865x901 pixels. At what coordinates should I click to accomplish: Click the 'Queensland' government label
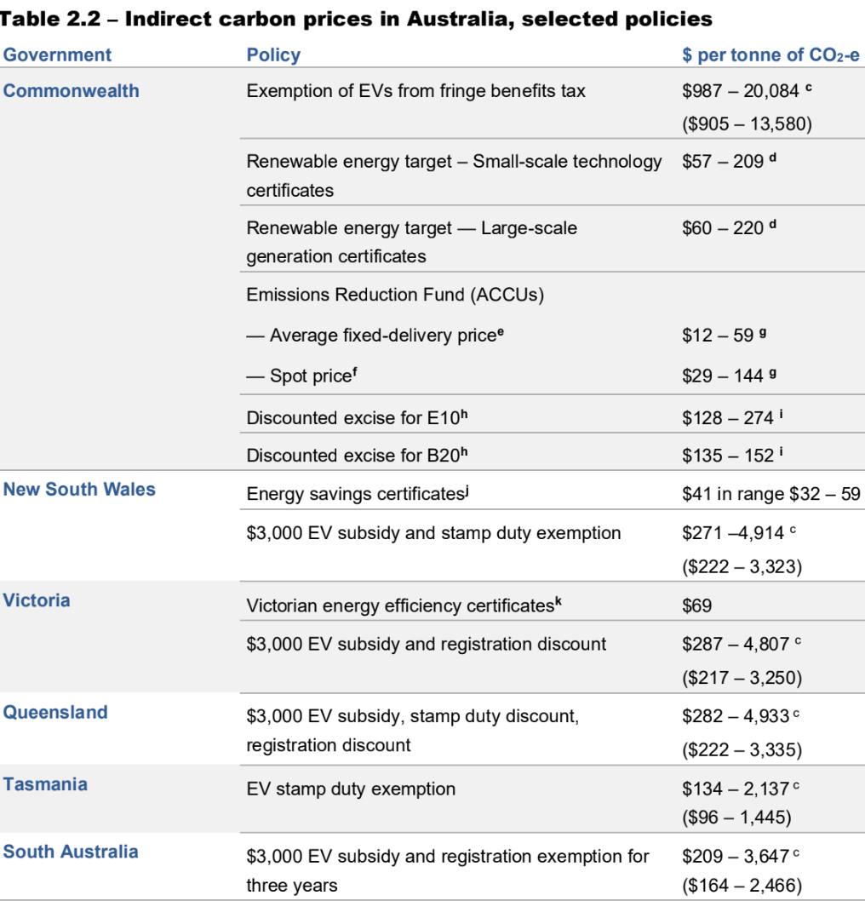pos(55,713)
